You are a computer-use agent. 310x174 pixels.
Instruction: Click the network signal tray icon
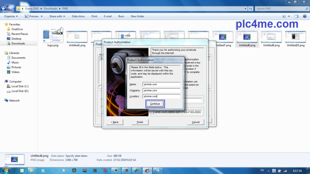click(x=285, y=171)
